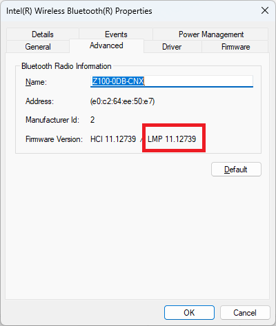This screenshot has width=276, height=326.
Task: Confirm with the OK button
Action: (189, 312)
